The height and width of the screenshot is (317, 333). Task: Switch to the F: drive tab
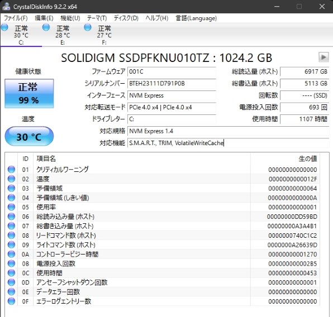(x=104, y=35)
